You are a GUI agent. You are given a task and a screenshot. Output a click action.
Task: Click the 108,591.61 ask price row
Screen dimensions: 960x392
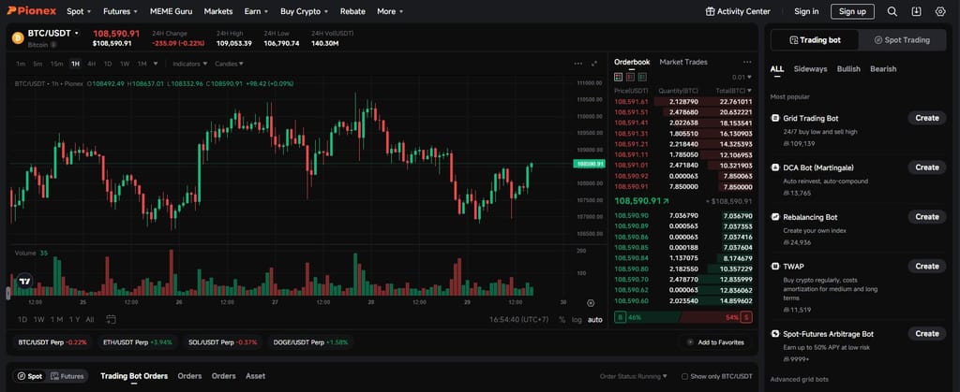[x=683, y=101]
